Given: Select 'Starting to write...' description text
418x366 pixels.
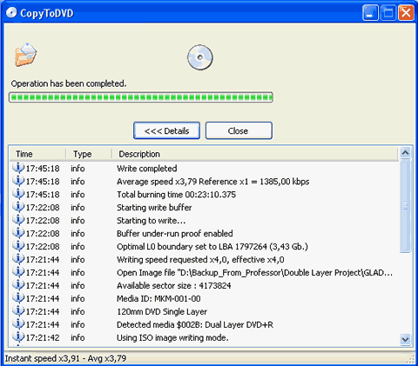Looking at the screenshot, I should pos(151,221).
